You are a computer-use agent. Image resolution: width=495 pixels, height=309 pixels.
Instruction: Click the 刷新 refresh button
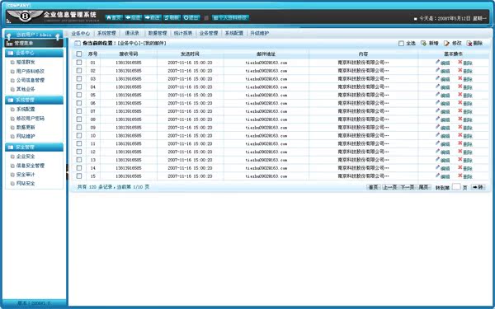tap(172, 17)
